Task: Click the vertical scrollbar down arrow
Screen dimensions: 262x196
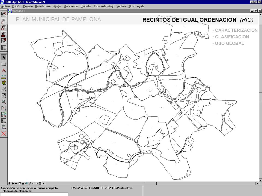Action: click(260, 180)
